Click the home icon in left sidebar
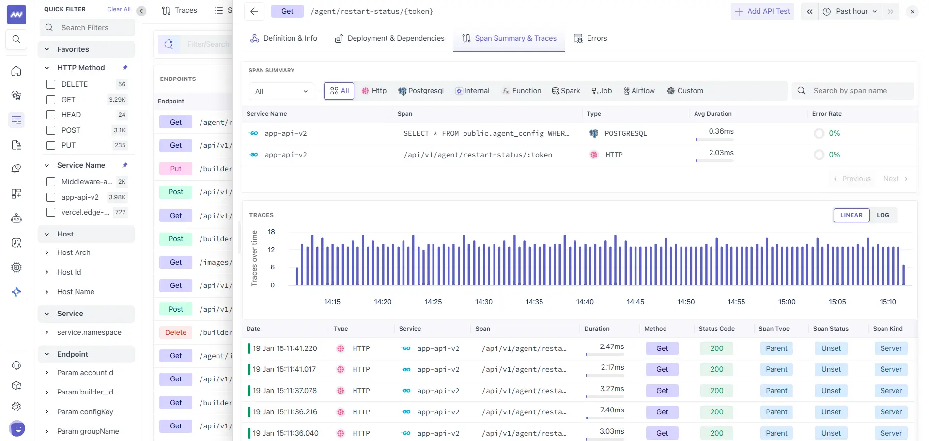 pyautogui.click(x=16, y=71)
